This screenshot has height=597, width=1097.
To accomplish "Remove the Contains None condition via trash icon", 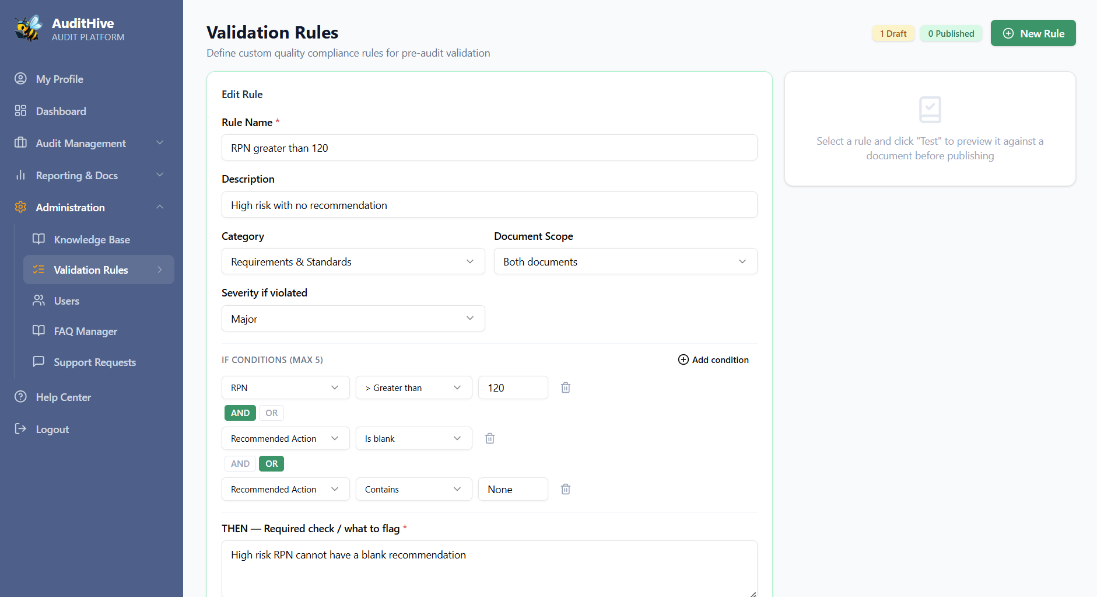I will coord(565,489).
